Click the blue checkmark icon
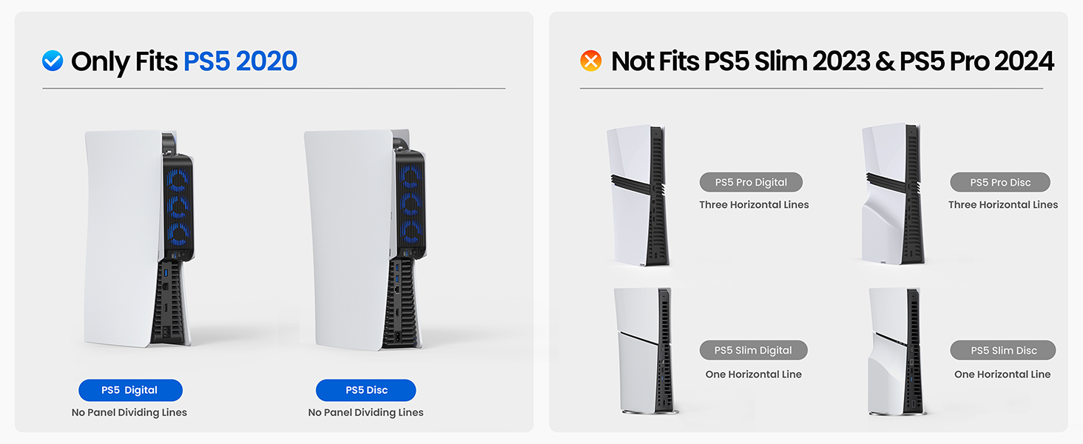The height and width of the screenshot is (444, 1083). [53, 61]
